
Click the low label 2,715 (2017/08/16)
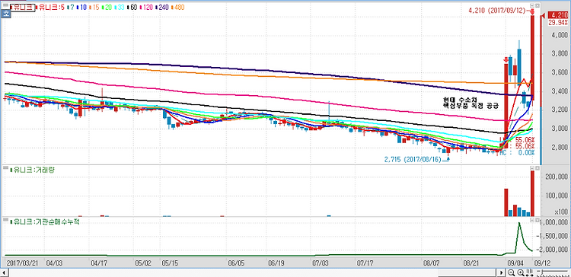coord(413,160)
